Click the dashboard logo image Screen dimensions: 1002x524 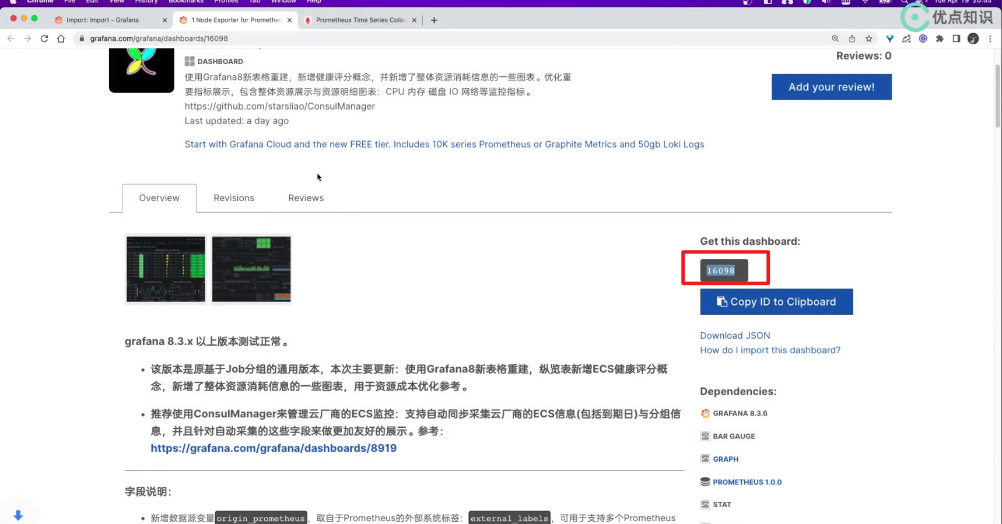click(141, 70)
